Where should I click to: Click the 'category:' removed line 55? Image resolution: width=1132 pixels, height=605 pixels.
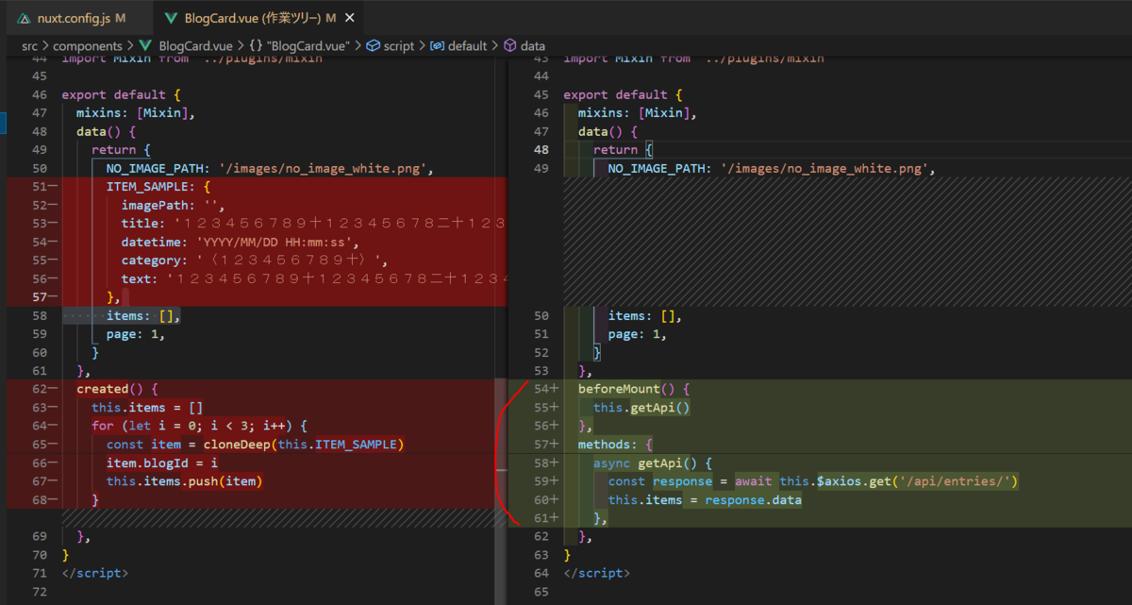click(x=255, y=260)
